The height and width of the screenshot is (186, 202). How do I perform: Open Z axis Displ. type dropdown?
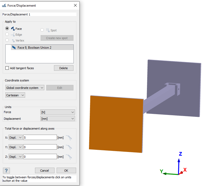(x=15, y=157)
